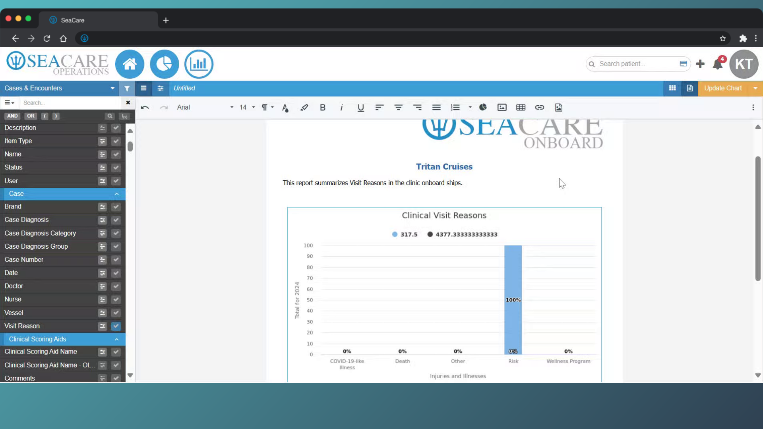763x429 pixels.
Task: Insert open parenthesis operator
Action: tap(45, 116)
